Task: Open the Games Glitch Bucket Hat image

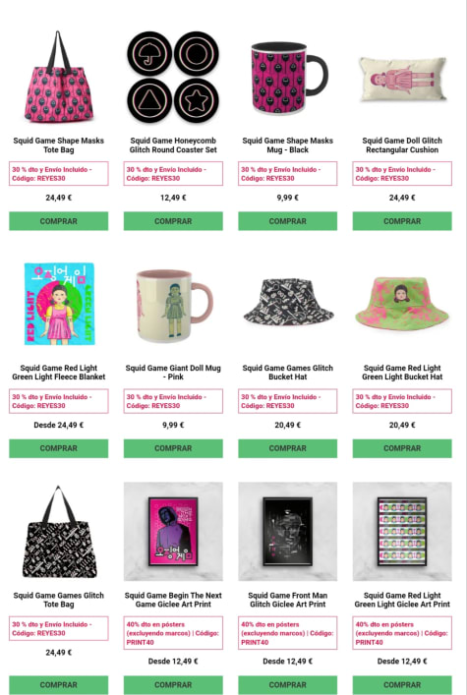Action: pos(287,303)
